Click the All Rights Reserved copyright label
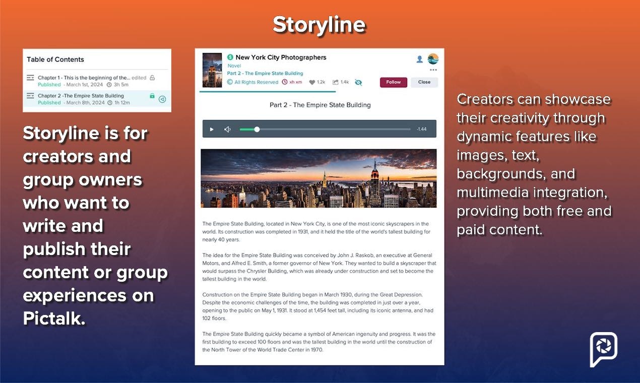 click(253, 82)
